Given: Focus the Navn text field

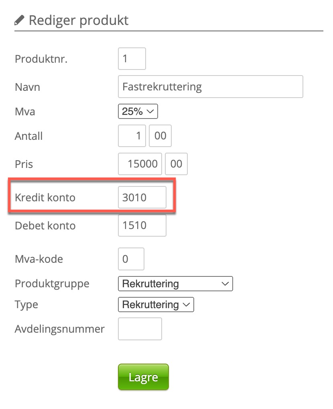Looking at the screenshot, I should 210,86.
